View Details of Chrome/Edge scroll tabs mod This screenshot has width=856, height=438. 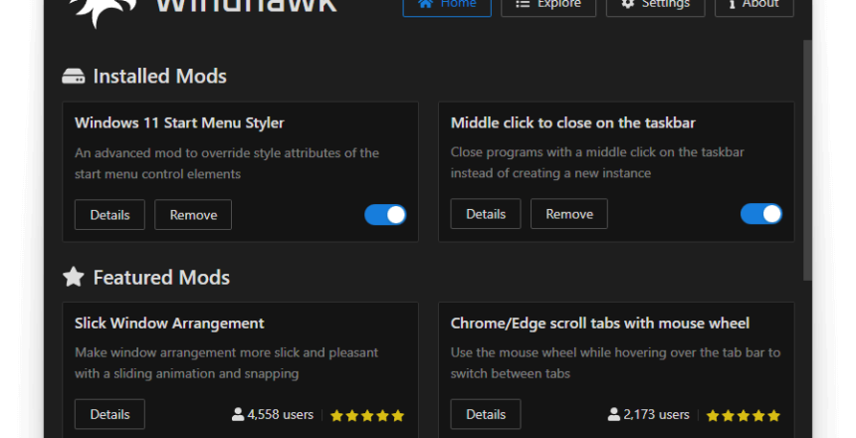coord(486,414)
